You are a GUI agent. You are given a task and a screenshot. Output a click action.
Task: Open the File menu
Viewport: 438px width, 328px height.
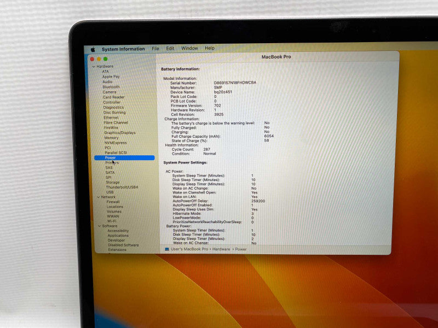[155, 49]
